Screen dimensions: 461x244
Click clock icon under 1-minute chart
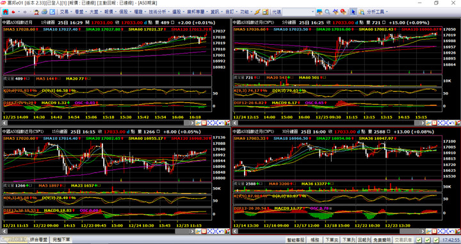click(204, 123)
